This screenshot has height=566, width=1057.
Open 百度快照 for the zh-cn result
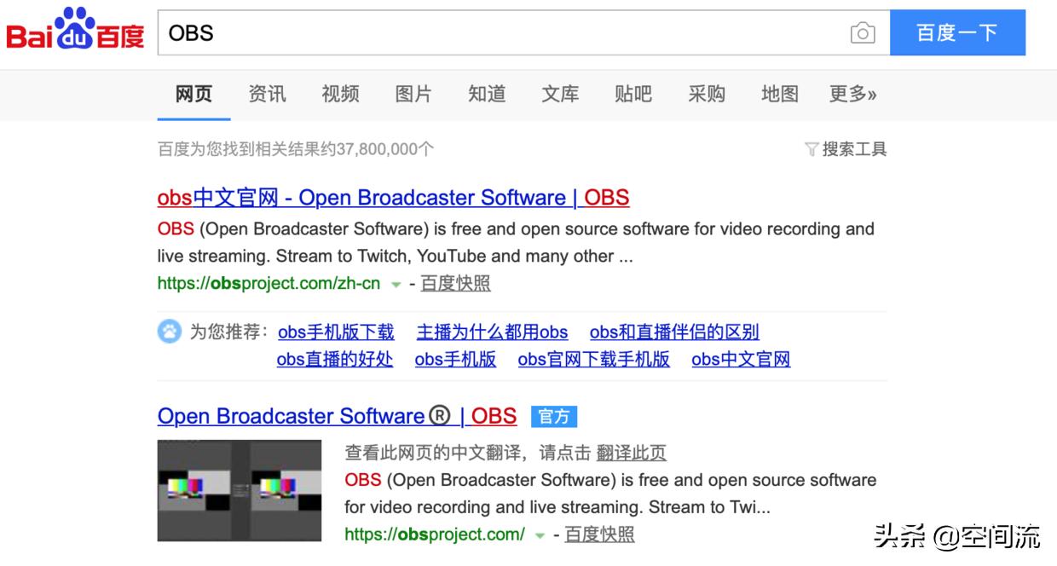[x=455, y=283]
